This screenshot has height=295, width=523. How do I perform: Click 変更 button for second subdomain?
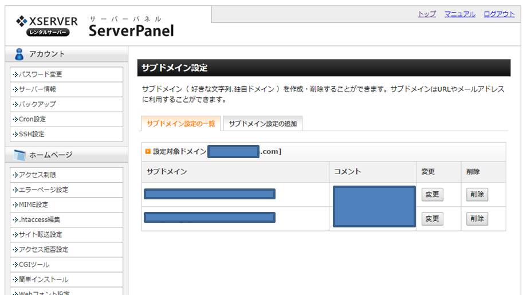click(432, 219)
